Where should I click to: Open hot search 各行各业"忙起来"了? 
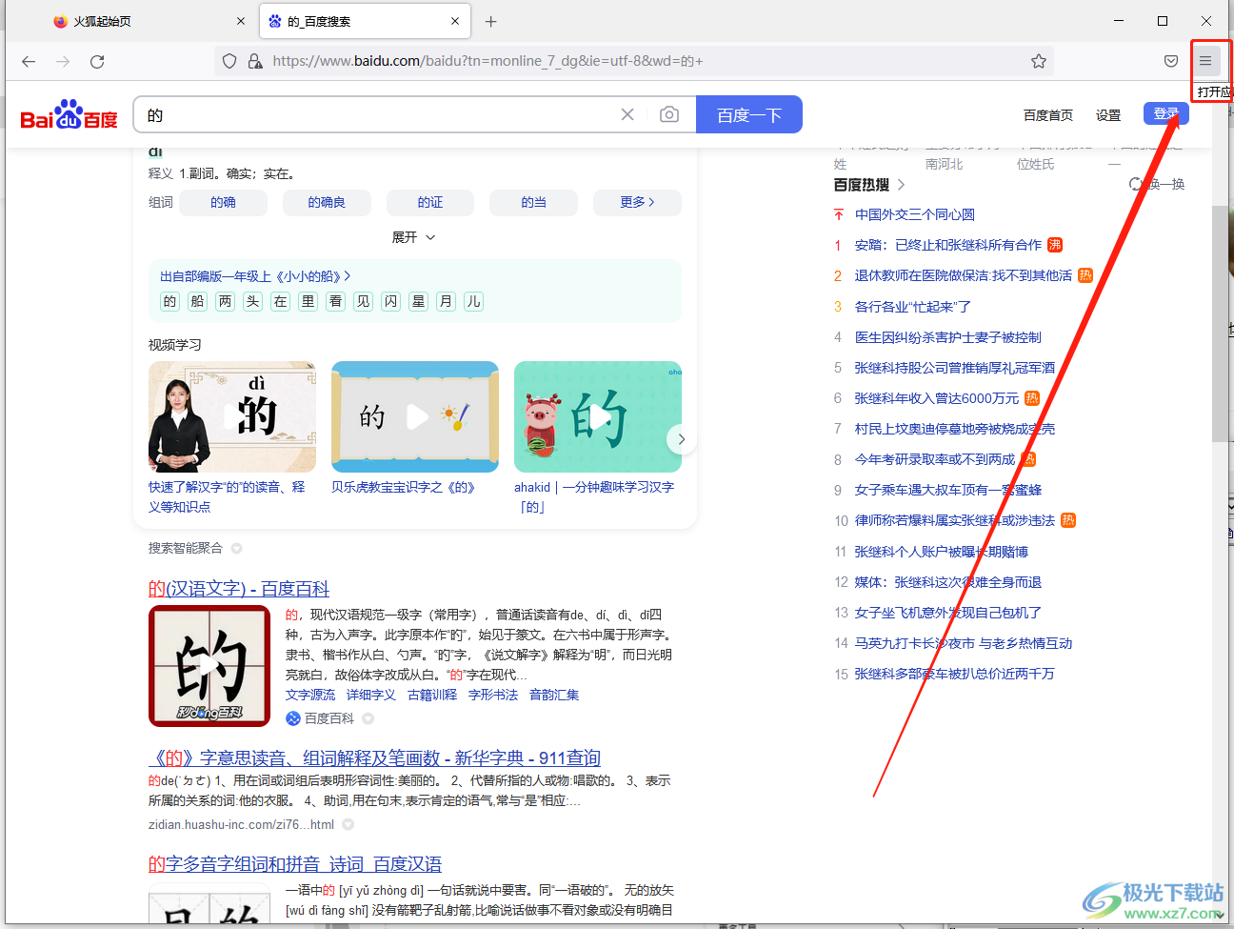(912, 306)
